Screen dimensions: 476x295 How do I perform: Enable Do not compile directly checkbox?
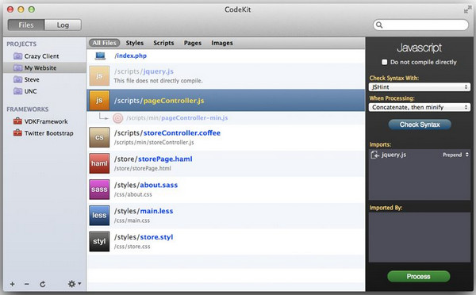(384, 62)
